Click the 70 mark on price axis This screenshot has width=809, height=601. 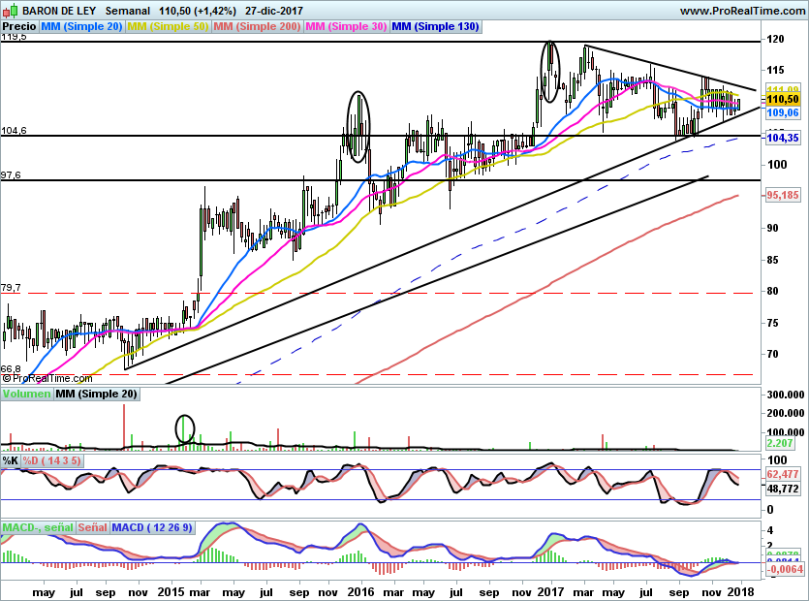[772, 354]
